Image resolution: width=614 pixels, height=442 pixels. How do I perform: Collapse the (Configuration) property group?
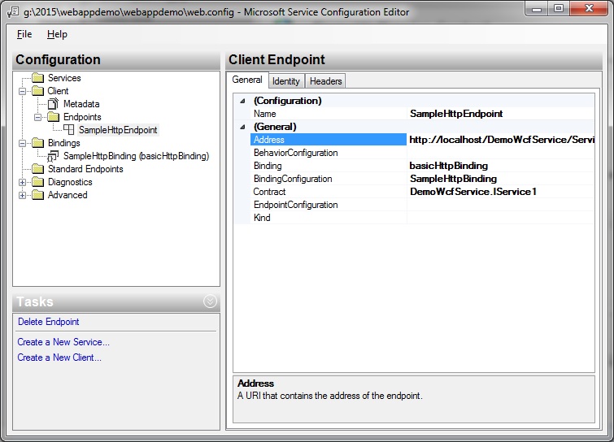[x=242, y=101]
